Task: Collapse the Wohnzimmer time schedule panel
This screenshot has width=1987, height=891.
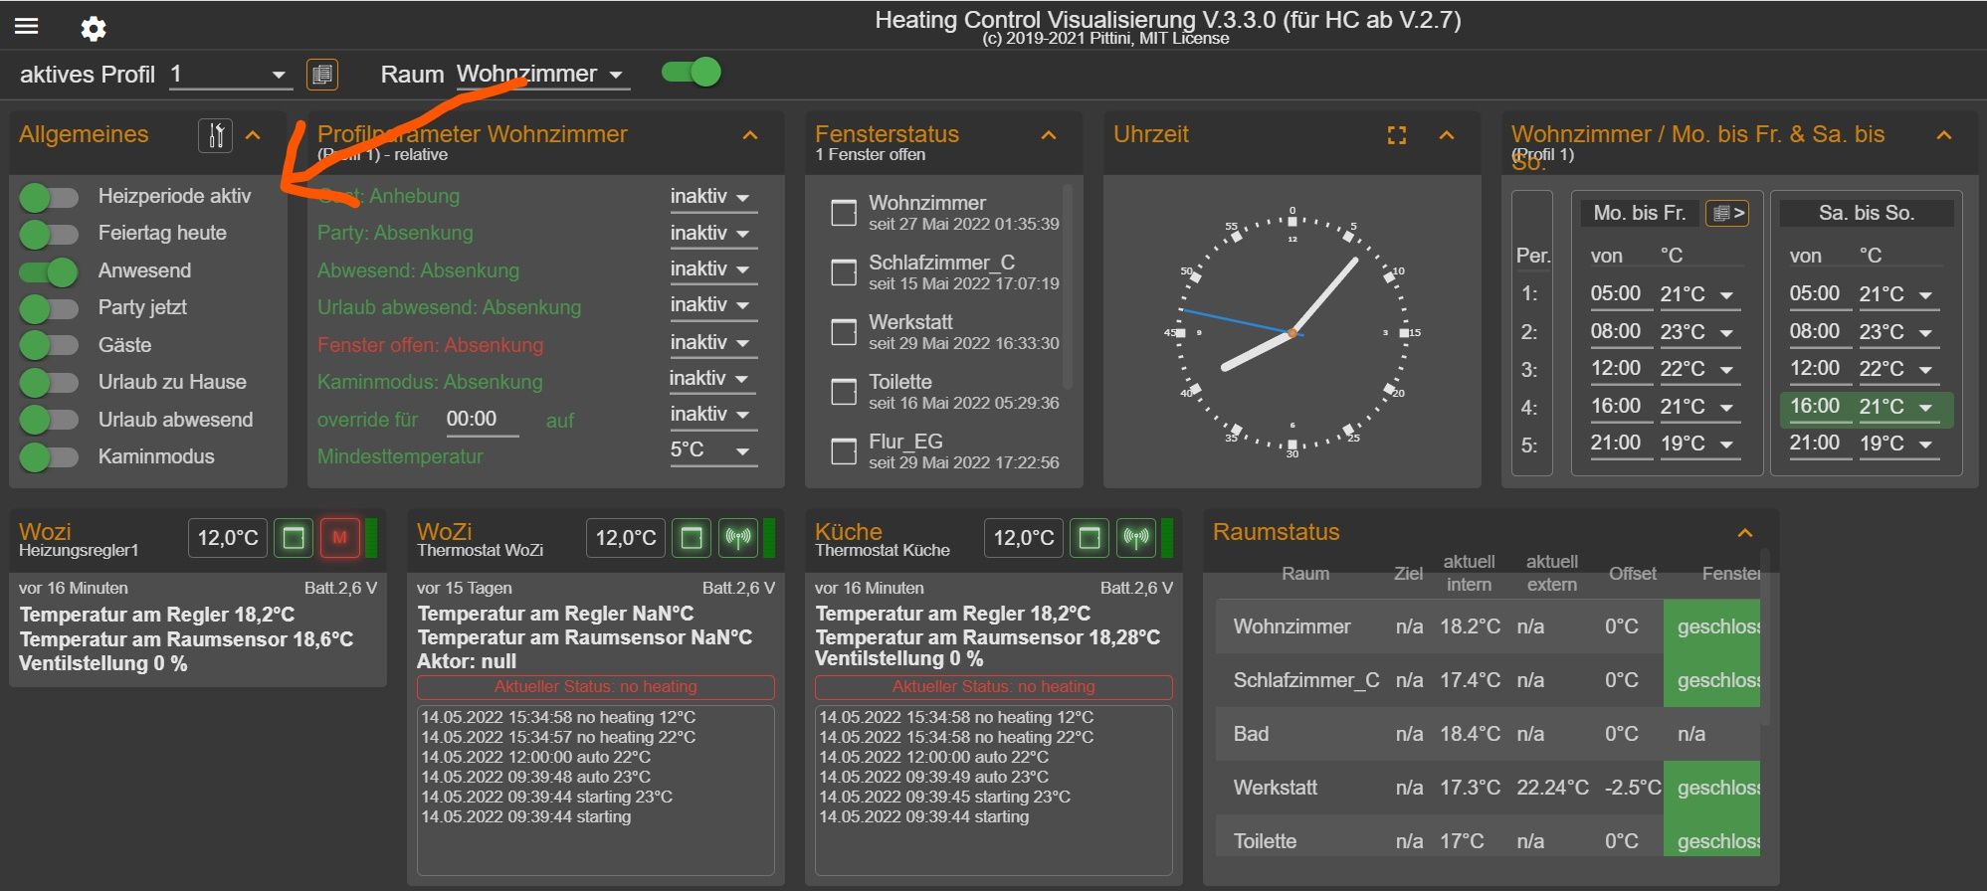Action: point(1944,135)
